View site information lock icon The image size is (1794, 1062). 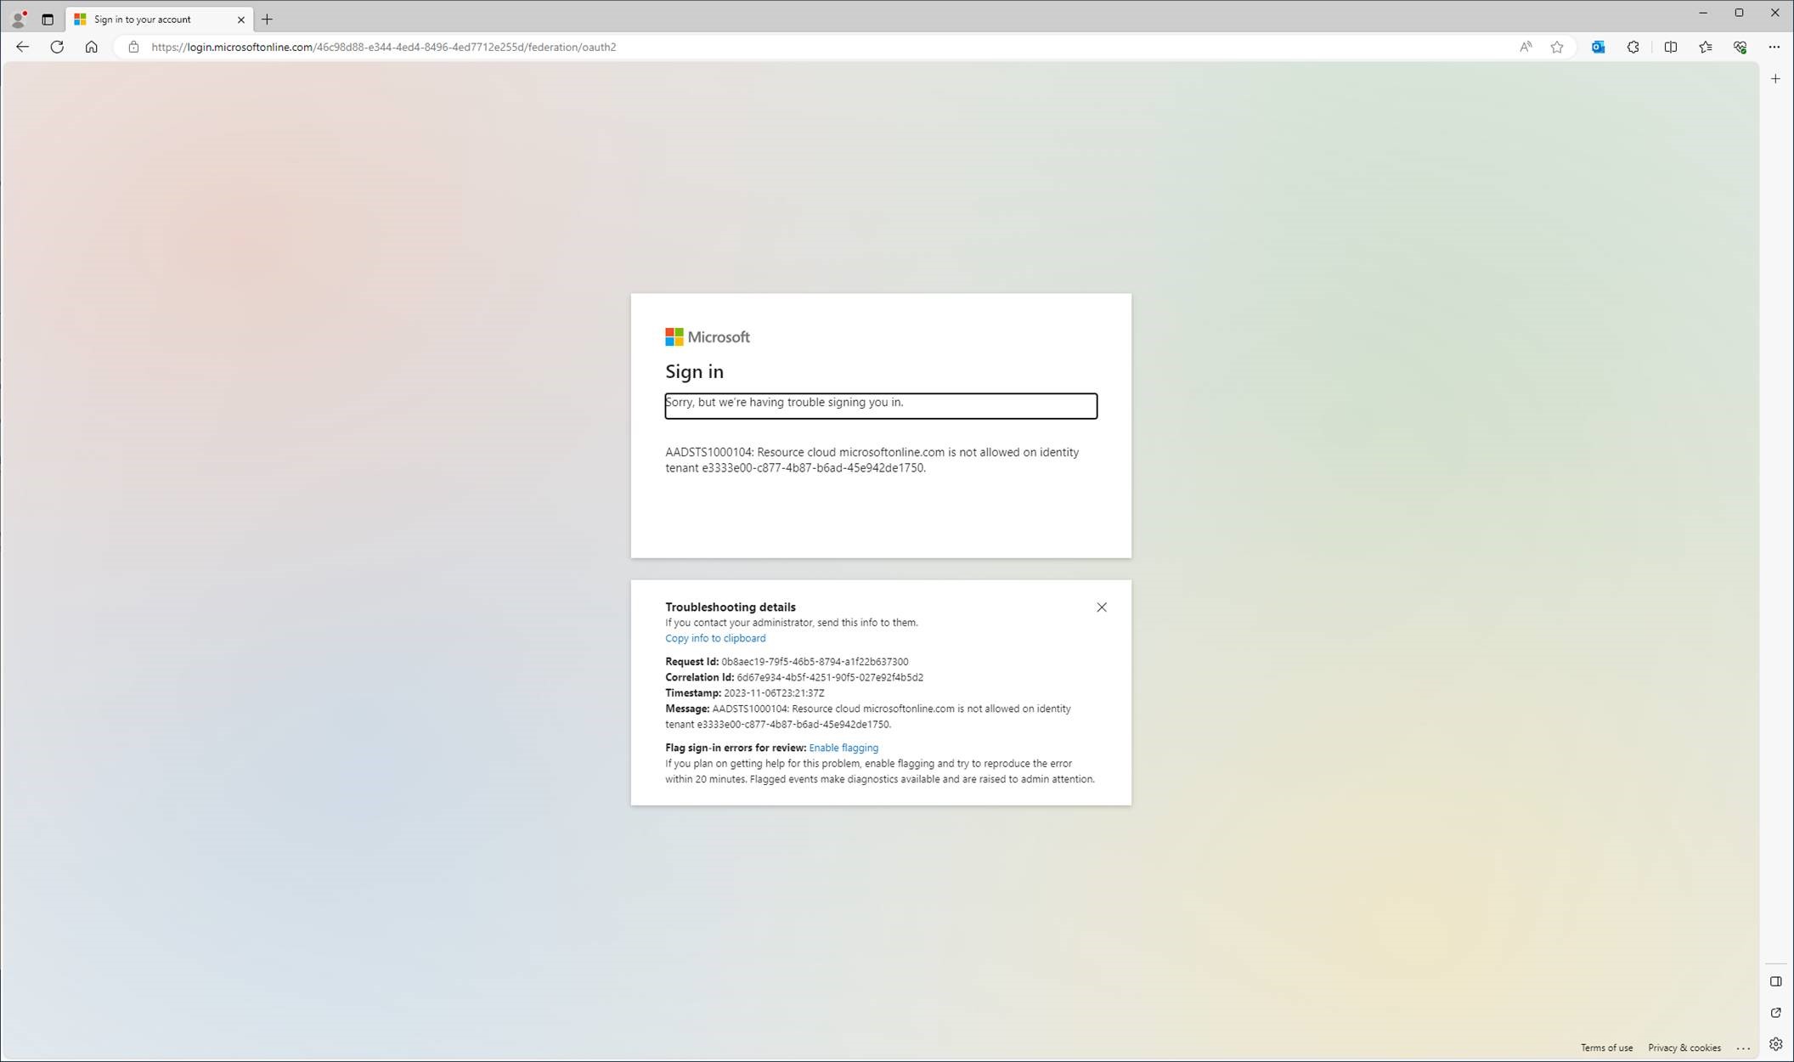[x=133, y=47]
